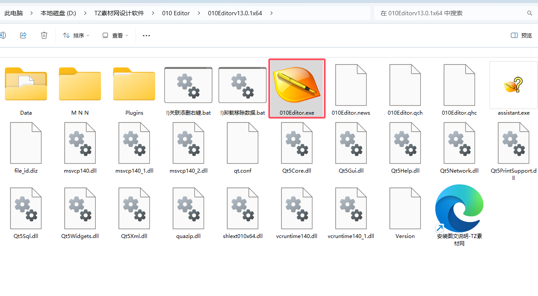Open the 排序 sort dropdown
Screen dimensions: 538x296
click(76, 35)
